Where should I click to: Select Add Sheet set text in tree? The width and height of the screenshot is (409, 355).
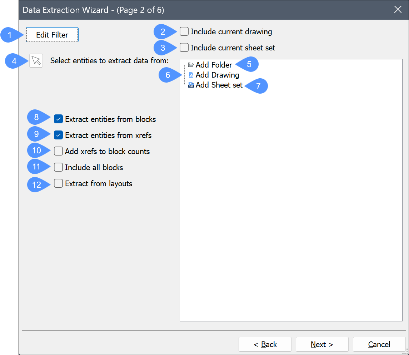click(x=219, y=85)
